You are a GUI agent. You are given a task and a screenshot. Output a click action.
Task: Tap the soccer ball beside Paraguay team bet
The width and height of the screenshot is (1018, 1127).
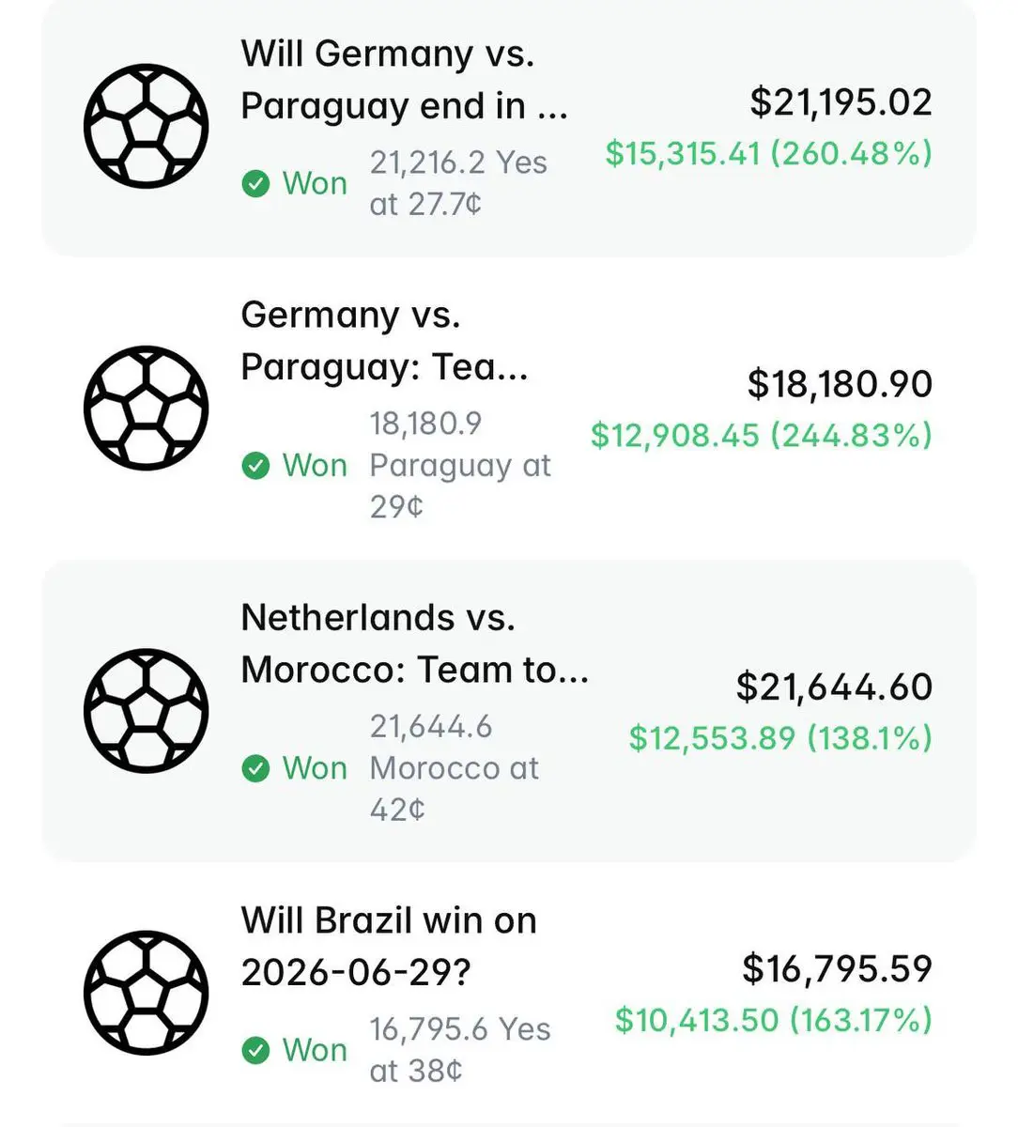coord(146,409)
